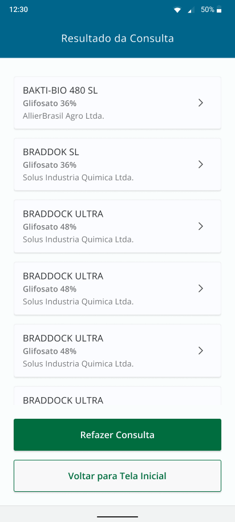Select the AllierBrasil Agro Ltda. company text

coord(63,116)
